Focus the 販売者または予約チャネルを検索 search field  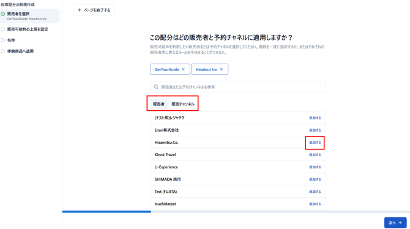click(x=237, y=87)
